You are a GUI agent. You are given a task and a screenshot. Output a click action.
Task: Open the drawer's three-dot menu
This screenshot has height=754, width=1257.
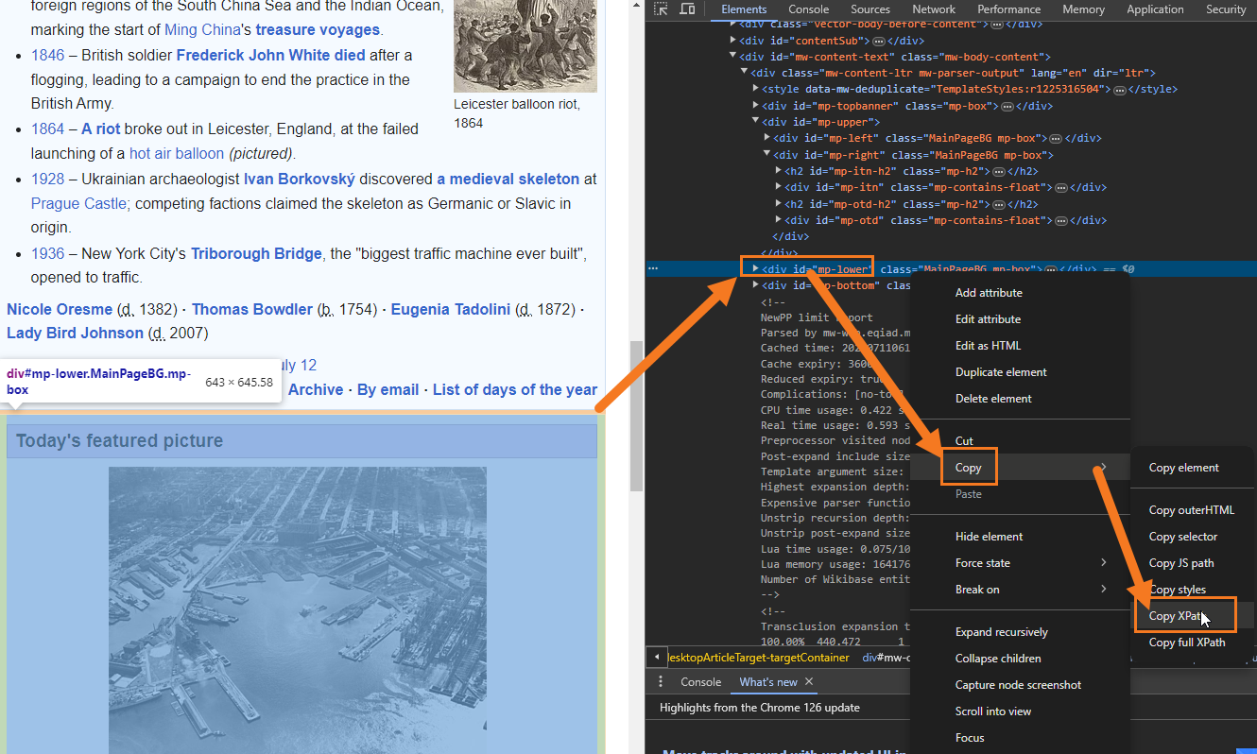coord(661,682)
